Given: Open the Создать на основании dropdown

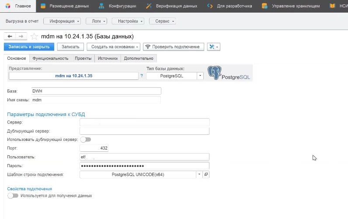Looking at the screenshot, I should pos(113,47).
